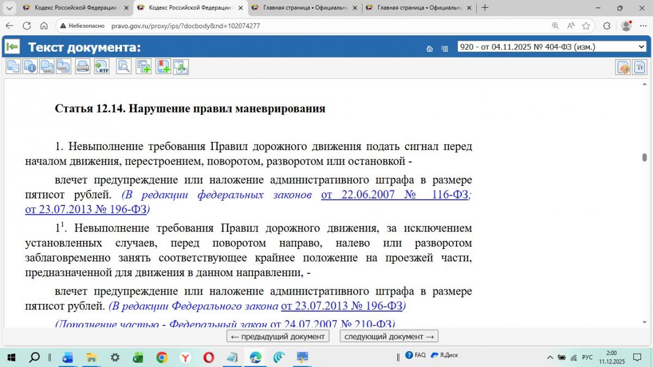Image resolution: width=653 pixels, height=367 pixels.
Task: Click the browser address bar
Action: click(x=326, y=26)
